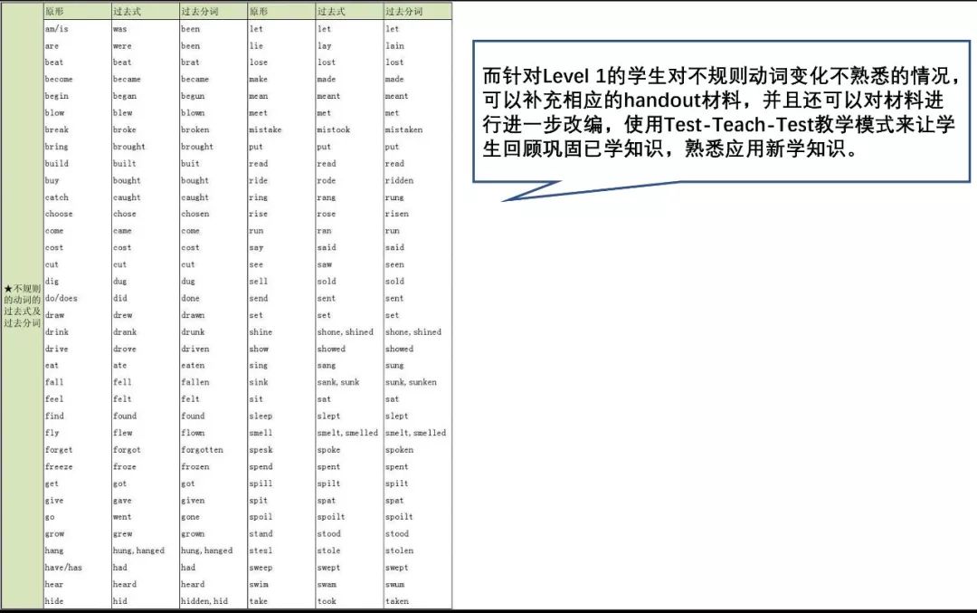
Task: Click the ★不规则的动词 side label
Action: coord(22,305)
